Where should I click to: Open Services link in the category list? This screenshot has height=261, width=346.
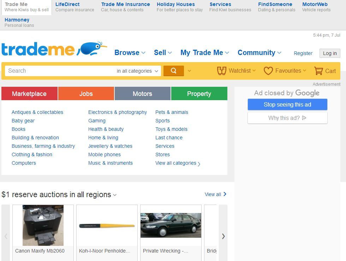pyautogui.click(x=165, y=146)
